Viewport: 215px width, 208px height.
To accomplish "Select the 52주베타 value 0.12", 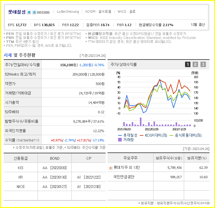I will click(101, 112).
